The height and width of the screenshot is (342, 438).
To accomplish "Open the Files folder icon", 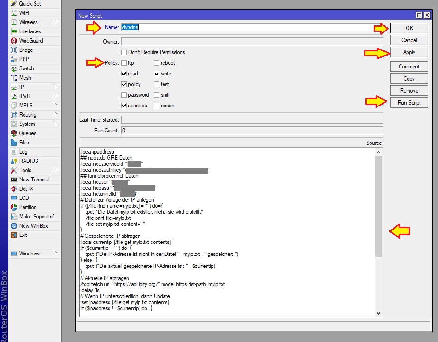I will [14, 143].
